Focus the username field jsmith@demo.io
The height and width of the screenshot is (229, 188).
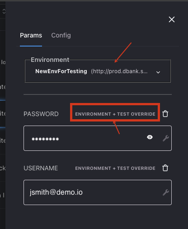pos(98,192)
